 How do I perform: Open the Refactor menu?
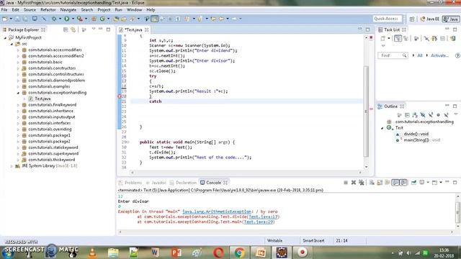point(48,9)
